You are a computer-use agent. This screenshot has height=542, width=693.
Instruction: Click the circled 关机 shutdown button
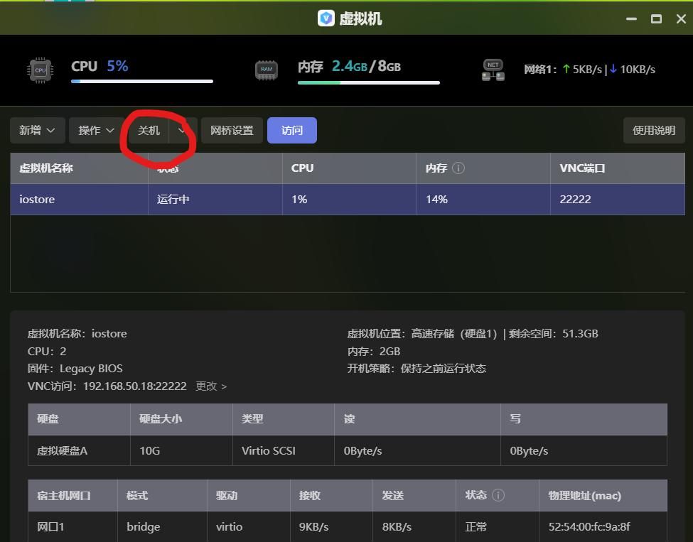pyautogui.click(x=149, y=130)
